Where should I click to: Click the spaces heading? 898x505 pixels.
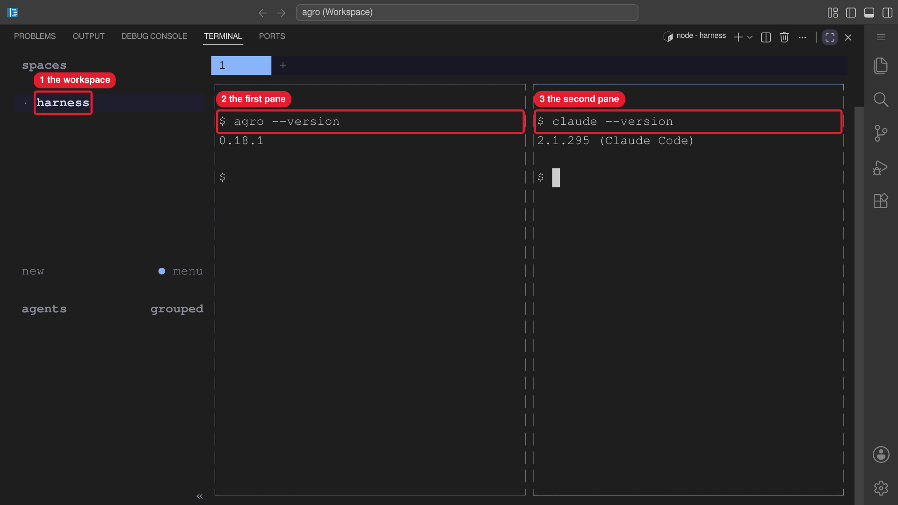(x=44, y=65)
